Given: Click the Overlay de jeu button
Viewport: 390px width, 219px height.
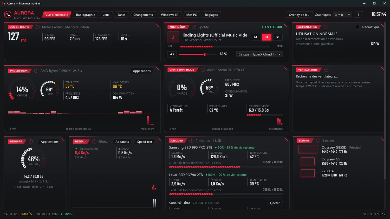Looking at the screenshot, I should 299,15.
